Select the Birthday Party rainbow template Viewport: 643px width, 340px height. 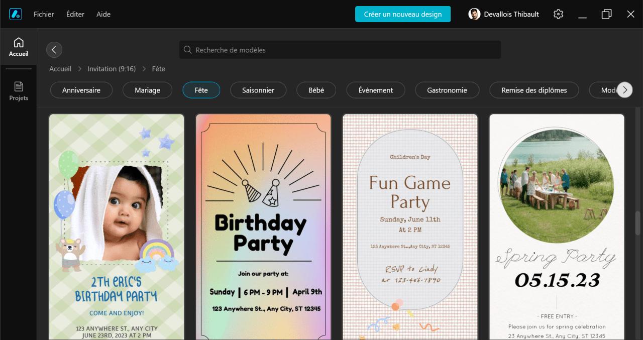263,226
